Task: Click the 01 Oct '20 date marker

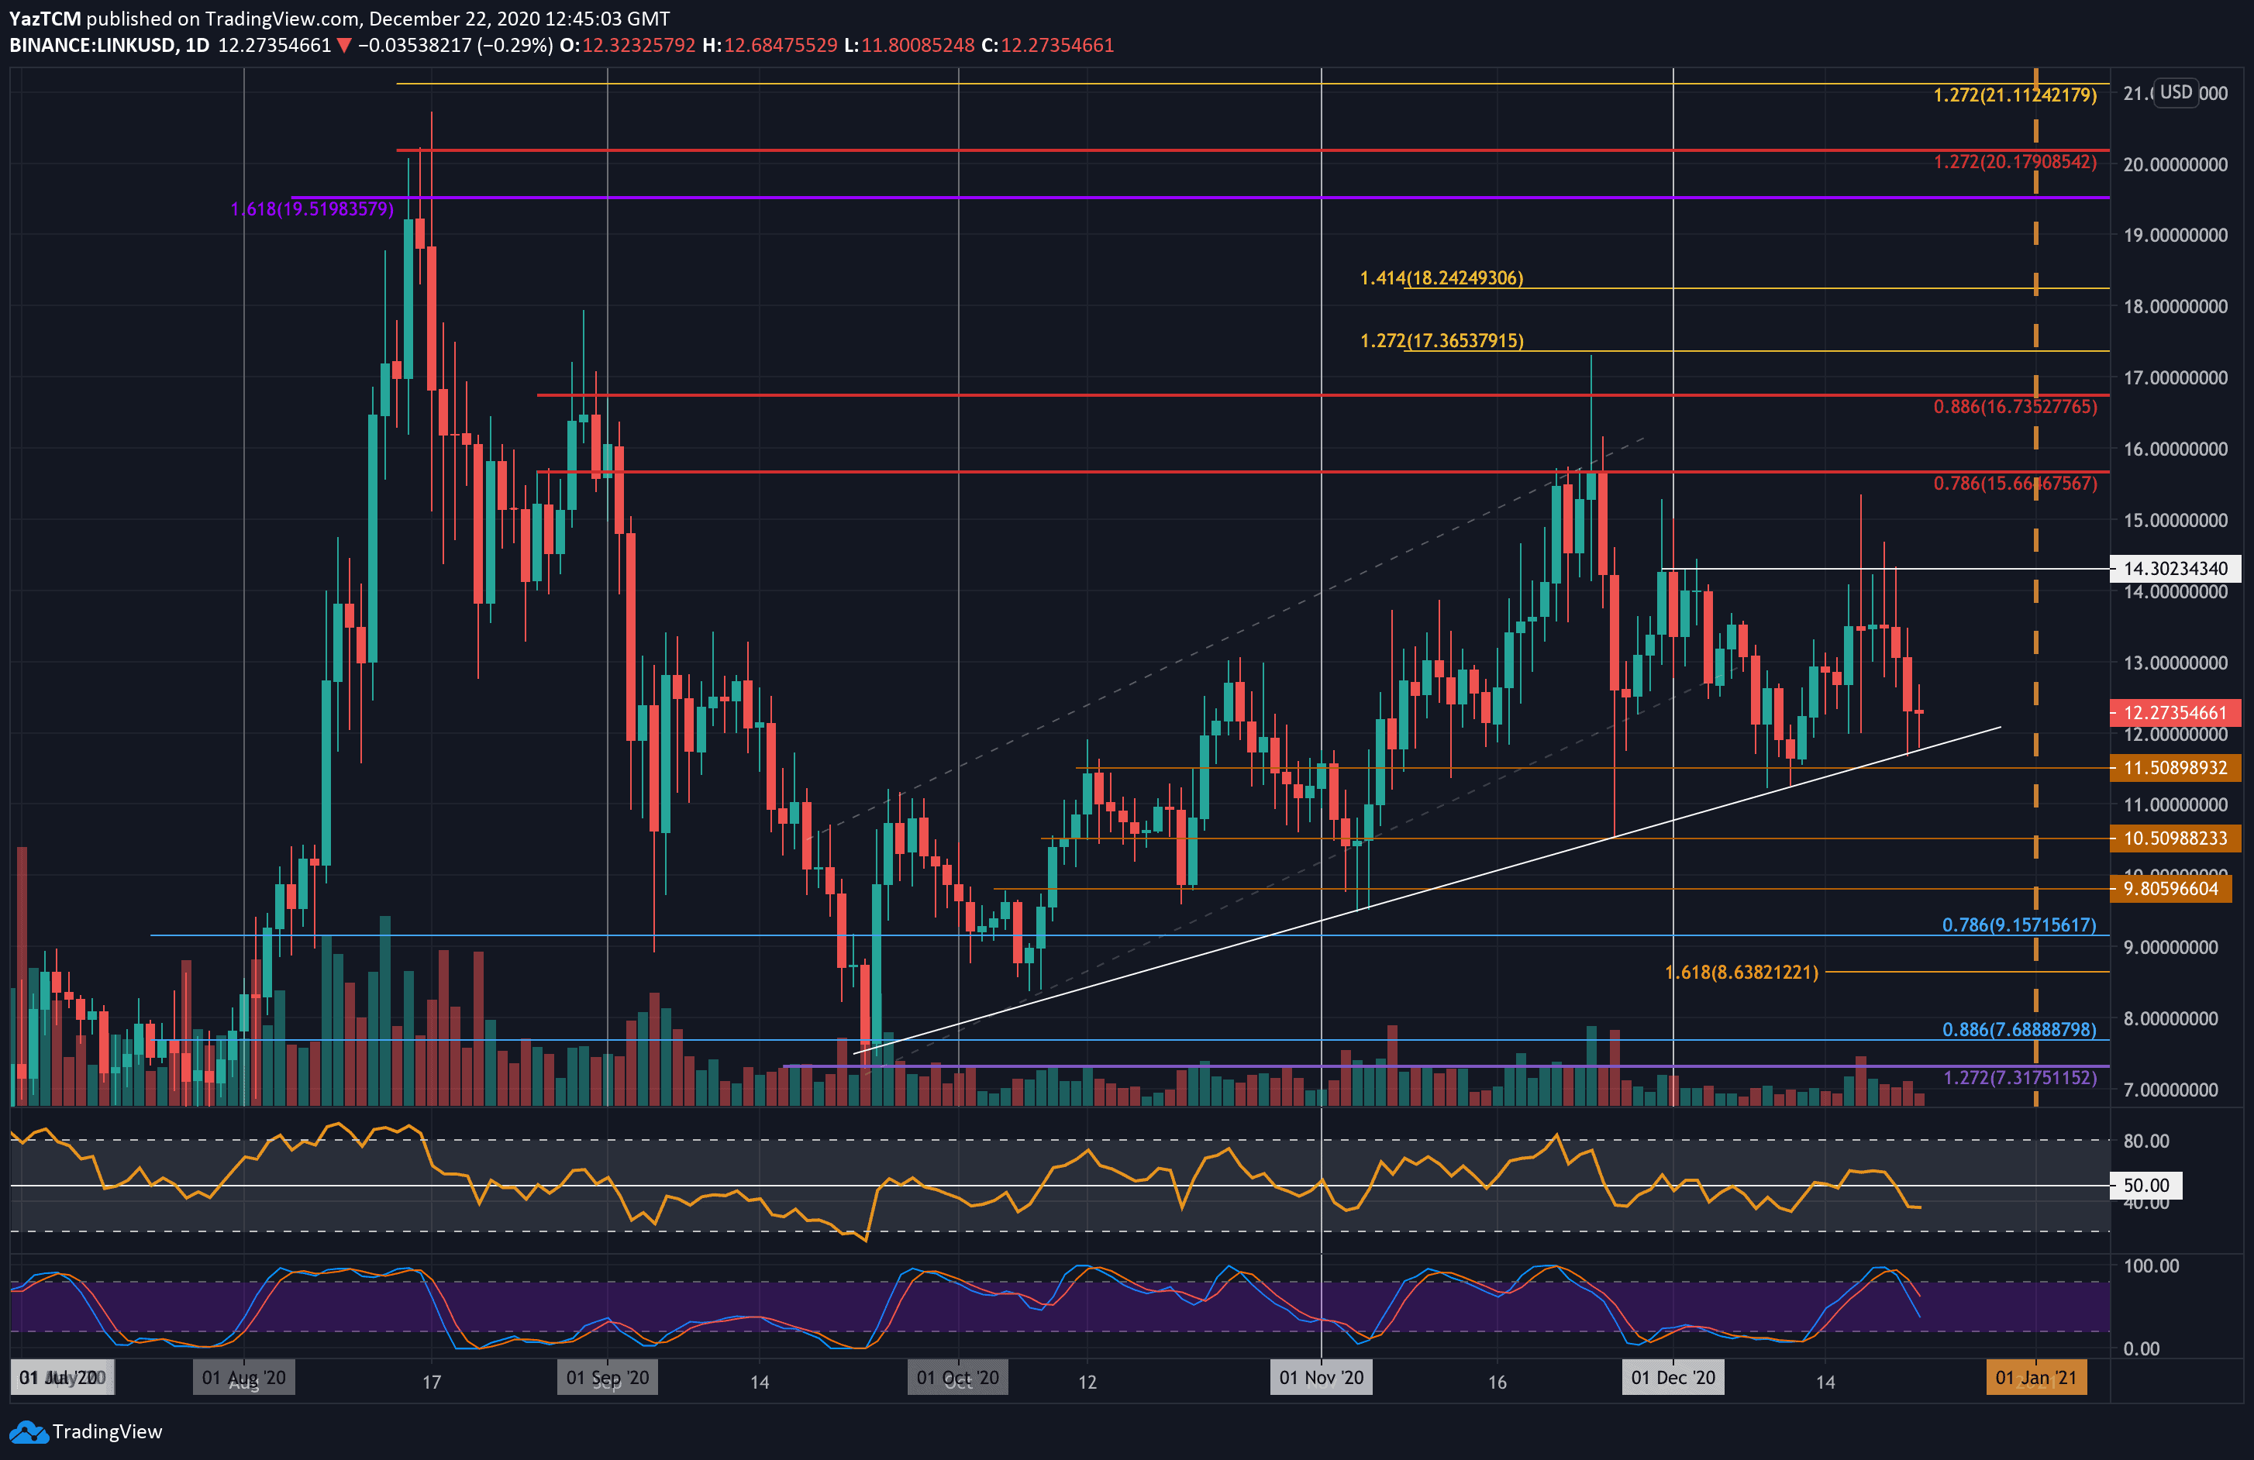Action: click(957, 1378)
